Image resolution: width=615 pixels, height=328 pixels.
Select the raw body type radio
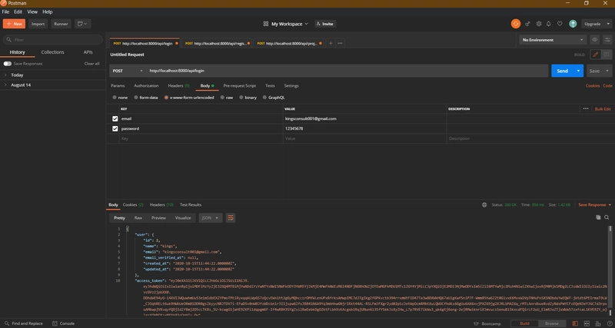click(222, 98)
